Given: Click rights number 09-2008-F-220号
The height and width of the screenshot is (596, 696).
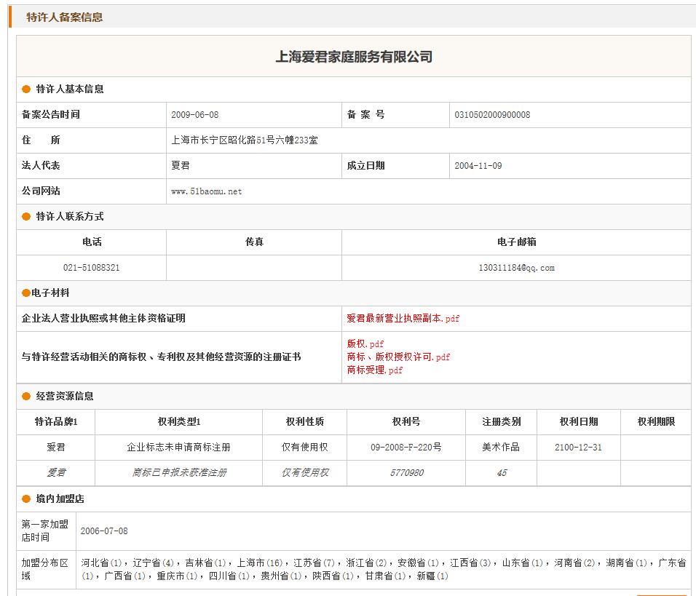Looking at the screenshot, I should tap(406, 448).
